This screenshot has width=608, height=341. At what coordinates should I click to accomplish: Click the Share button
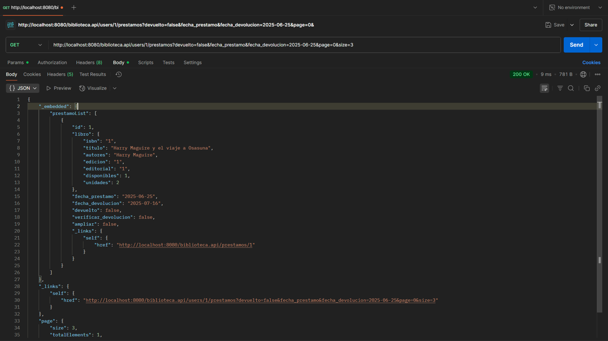click(x=591, y=25)
